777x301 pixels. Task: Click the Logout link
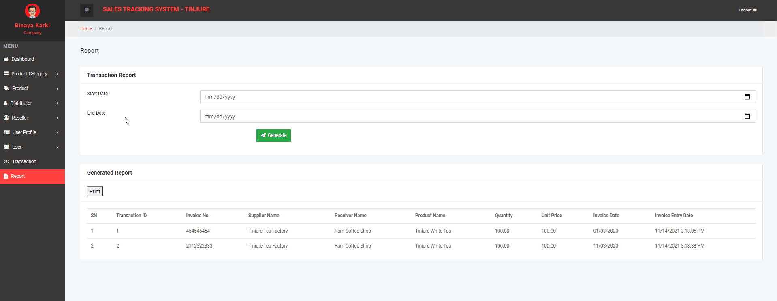747,10
